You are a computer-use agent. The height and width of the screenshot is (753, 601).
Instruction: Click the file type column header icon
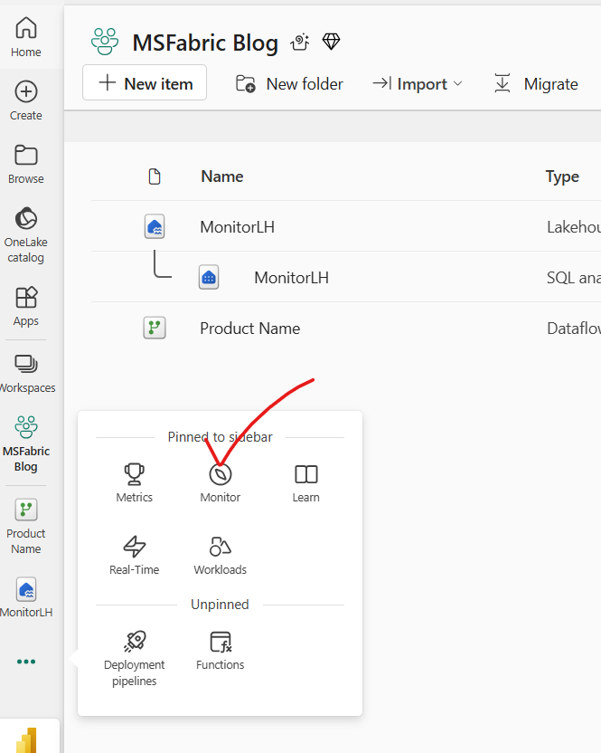pos(155,176)
